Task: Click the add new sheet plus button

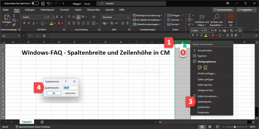Action: (x=42, y=122)
